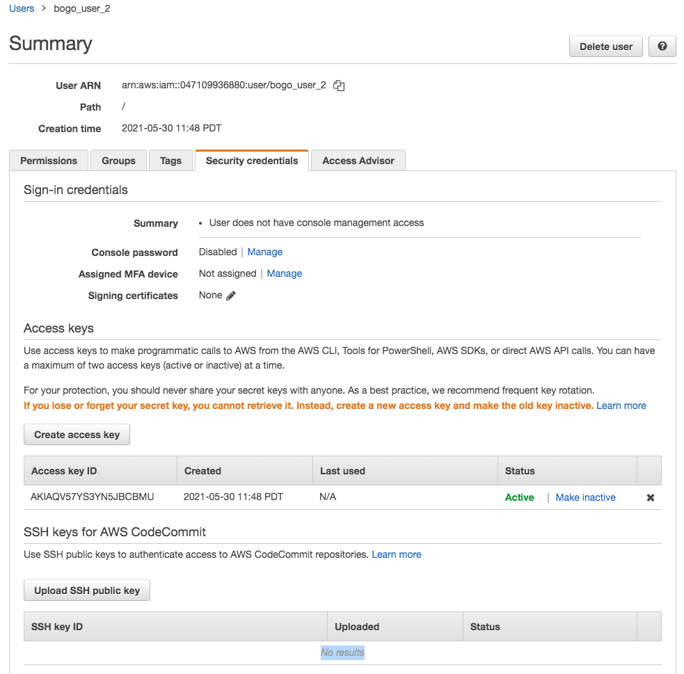Click the SSH keys Status column header
Viewport: 684px width, 674px height.
tap(550, 627)
